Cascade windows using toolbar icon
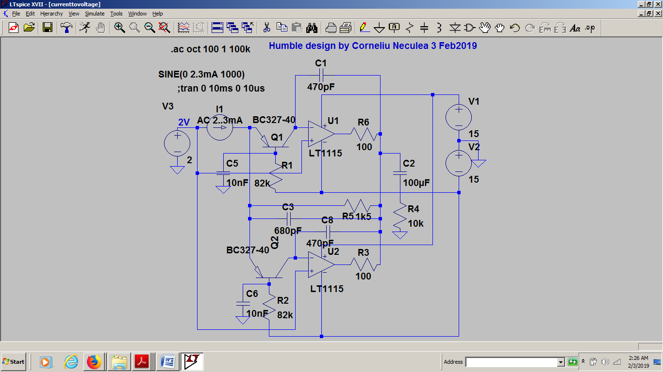 tap(232, 28)
